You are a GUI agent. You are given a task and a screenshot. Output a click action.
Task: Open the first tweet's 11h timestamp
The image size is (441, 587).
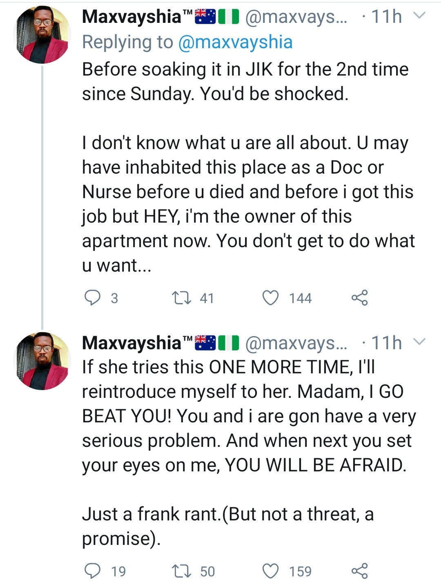point(386,17)
